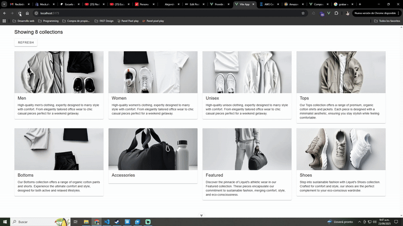Reload the localhost page

pos(20,13)
